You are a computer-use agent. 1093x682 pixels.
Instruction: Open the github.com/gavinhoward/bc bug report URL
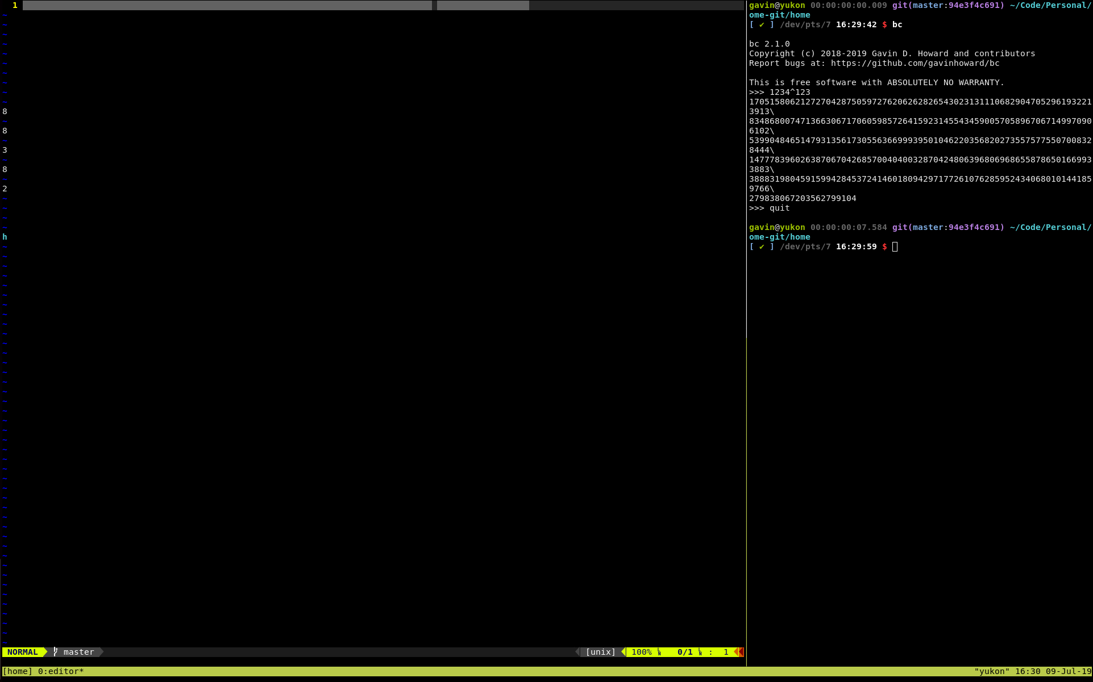coord(915,63)
